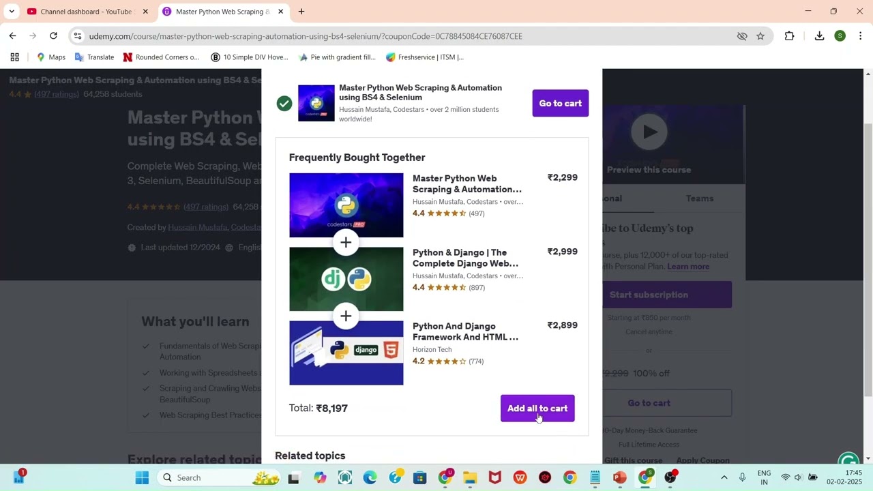Open the 10 Simple DIV Hover bookmark
Viewport: 873px width, 491px height.
click(250, 57)
